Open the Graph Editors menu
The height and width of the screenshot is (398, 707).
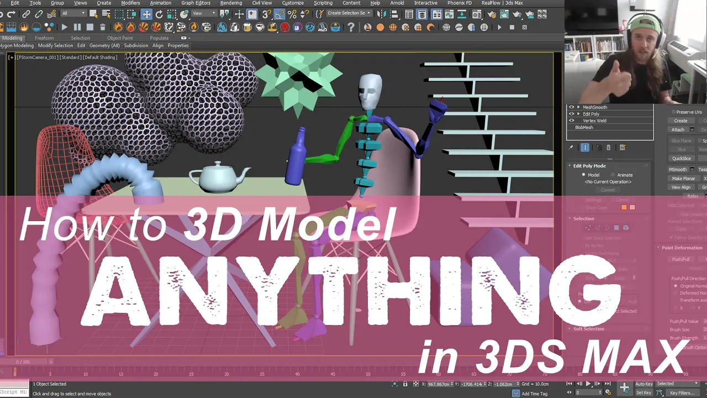point(196,3)
